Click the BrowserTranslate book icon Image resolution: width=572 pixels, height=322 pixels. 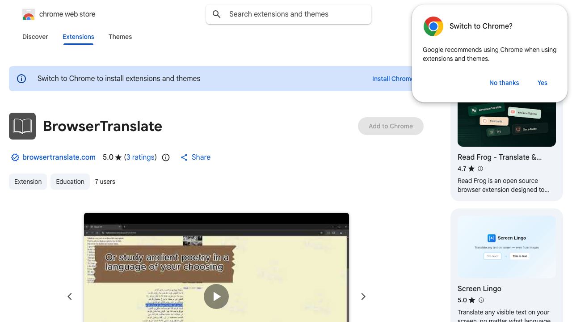[x=22, y=126]
